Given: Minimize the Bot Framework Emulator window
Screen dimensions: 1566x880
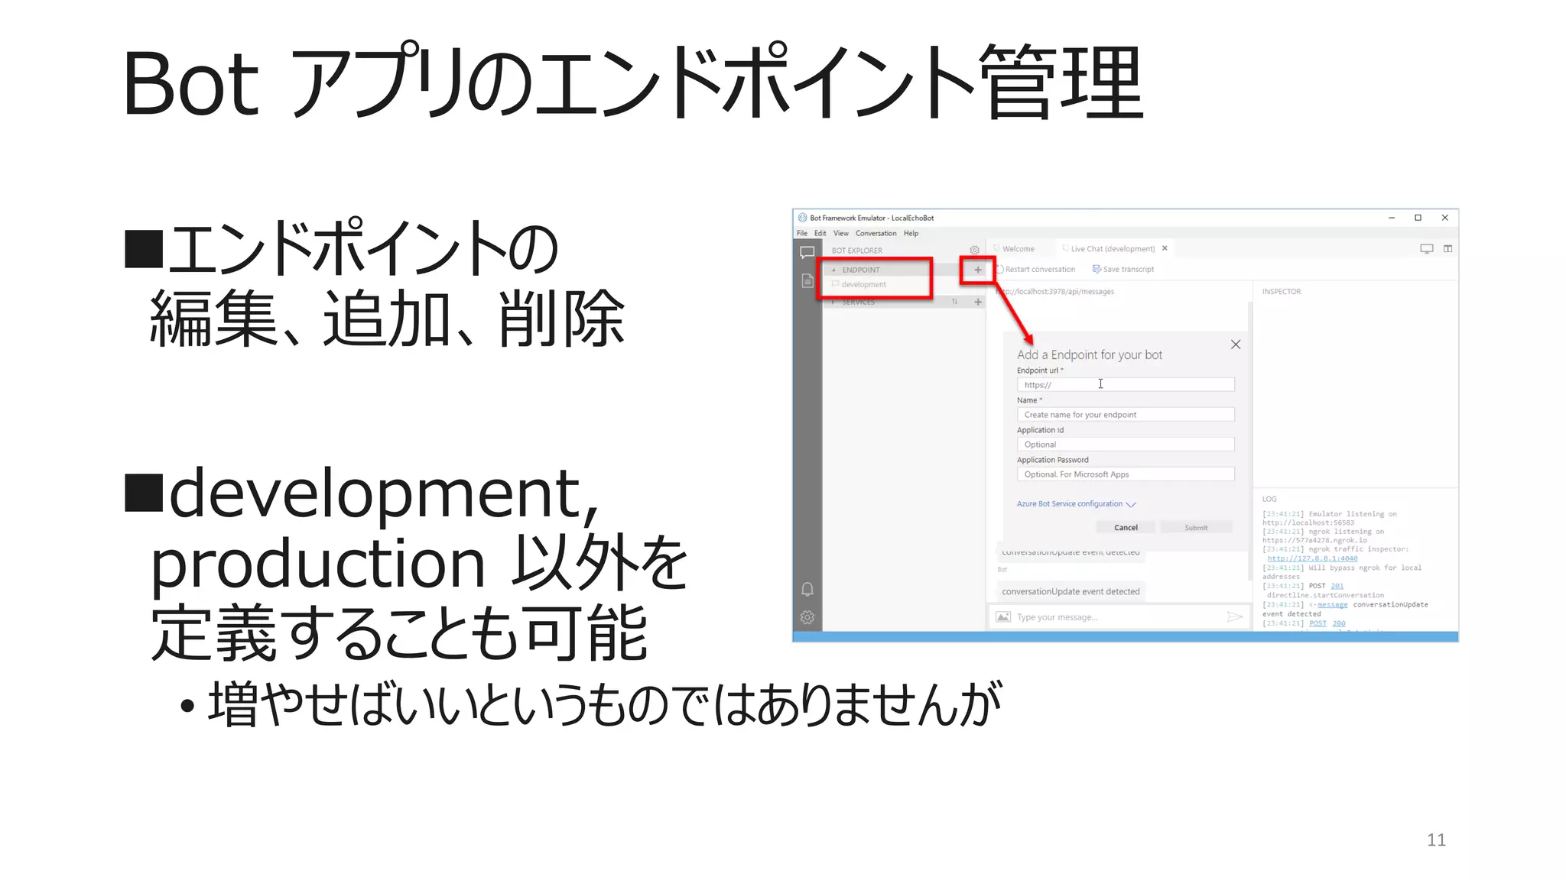Looking at the screenshot, I should point(1392,218).
